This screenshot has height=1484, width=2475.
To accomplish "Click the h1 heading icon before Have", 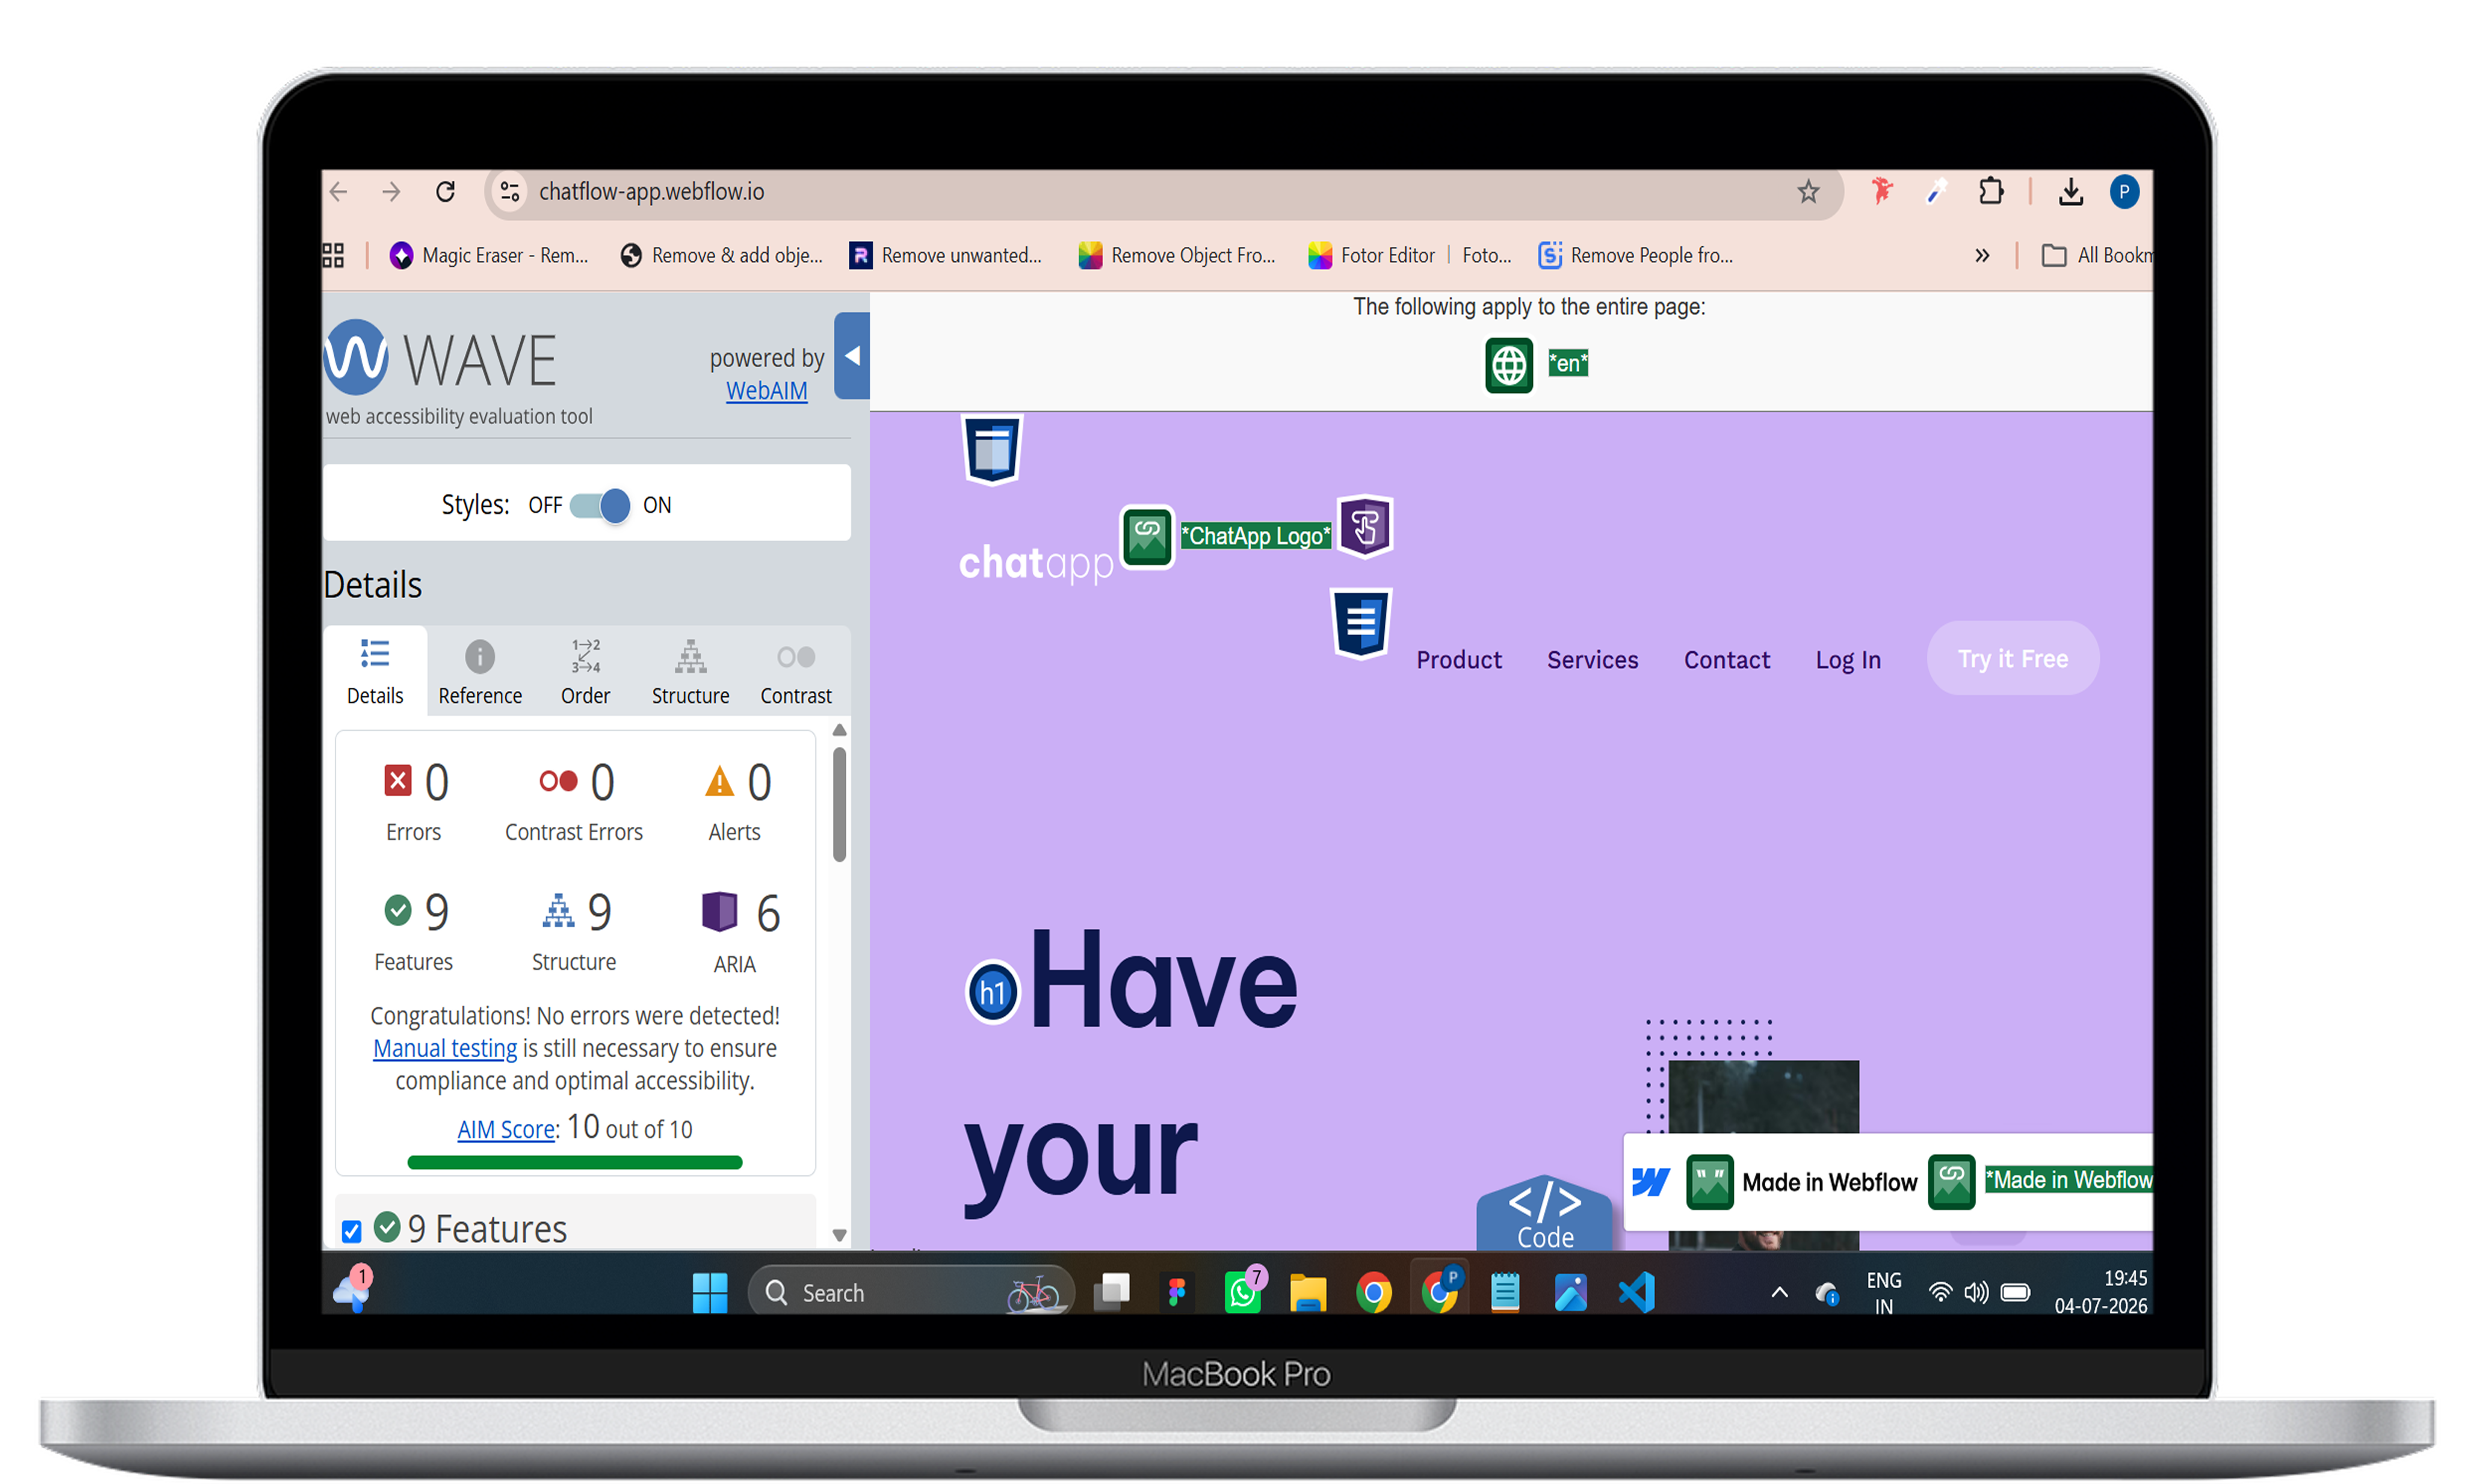I will [992, 993].
